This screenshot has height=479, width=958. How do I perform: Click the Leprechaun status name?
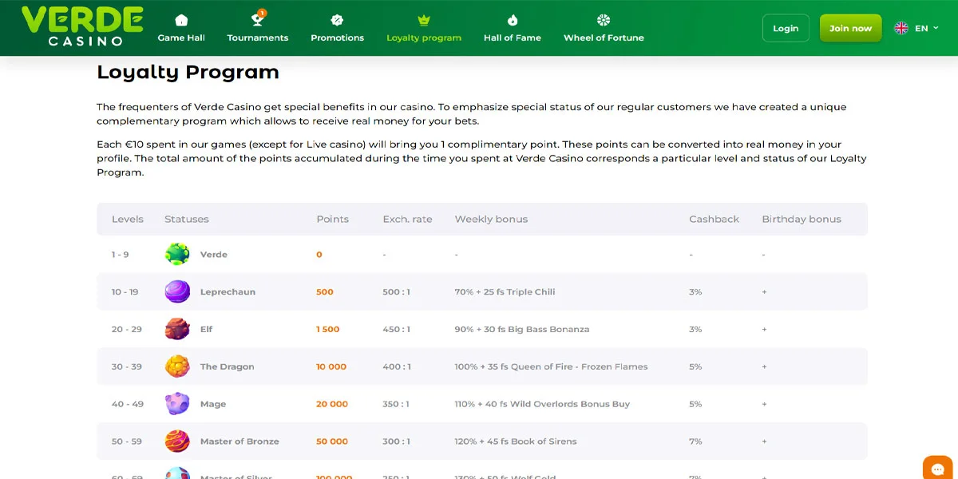point(228,291)
